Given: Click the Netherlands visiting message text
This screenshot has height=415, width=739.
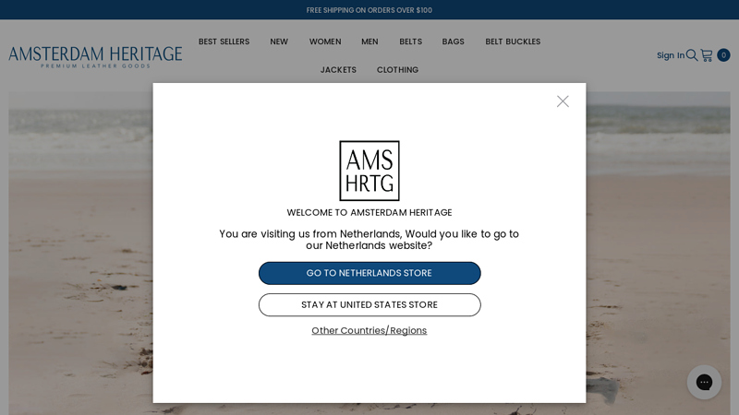Looking at the screenshot, I should [369, 240].
